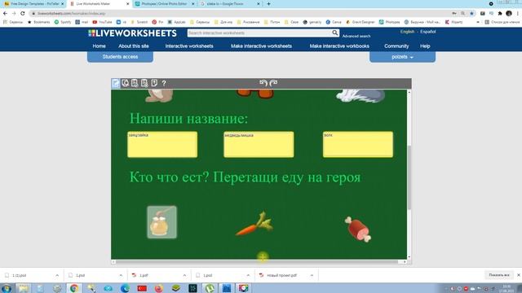Open uTorrent from the taskbar
Viewport: 522px width, 293px height.
click(210, 288)
